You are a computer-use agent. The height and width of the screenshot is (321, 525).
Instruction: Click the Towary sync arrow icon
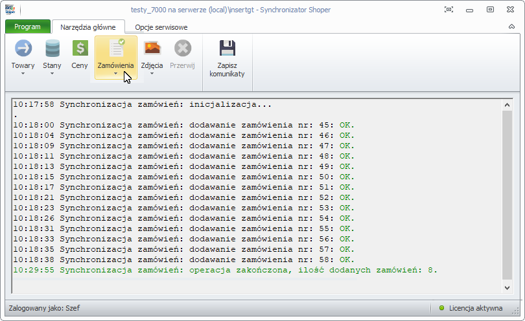pos(23,49)
